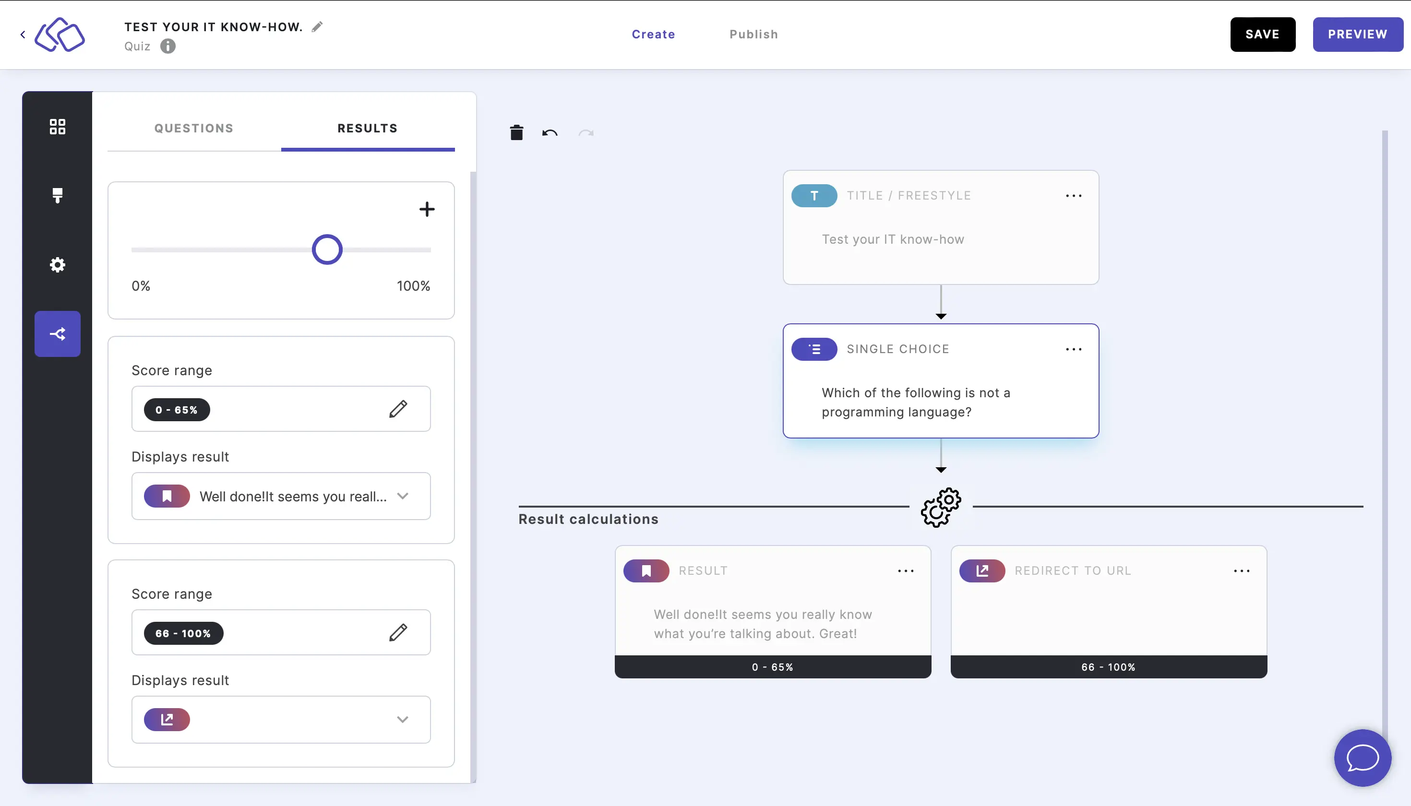Open Redirect to URL block options menu
Image resolution: width=1411 pixels, height=806 pixels.
1242,571
